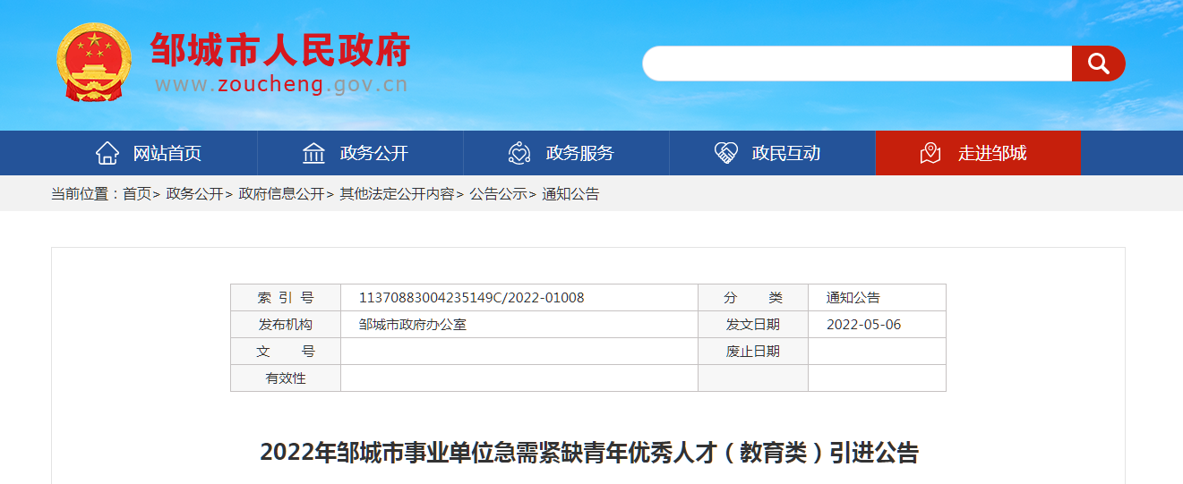Click 政府信息公开 breadcrumb link
1183x484 pixels.
tap(281, 194)
